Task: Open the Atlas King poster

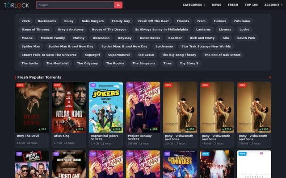Action: (69, 107)
